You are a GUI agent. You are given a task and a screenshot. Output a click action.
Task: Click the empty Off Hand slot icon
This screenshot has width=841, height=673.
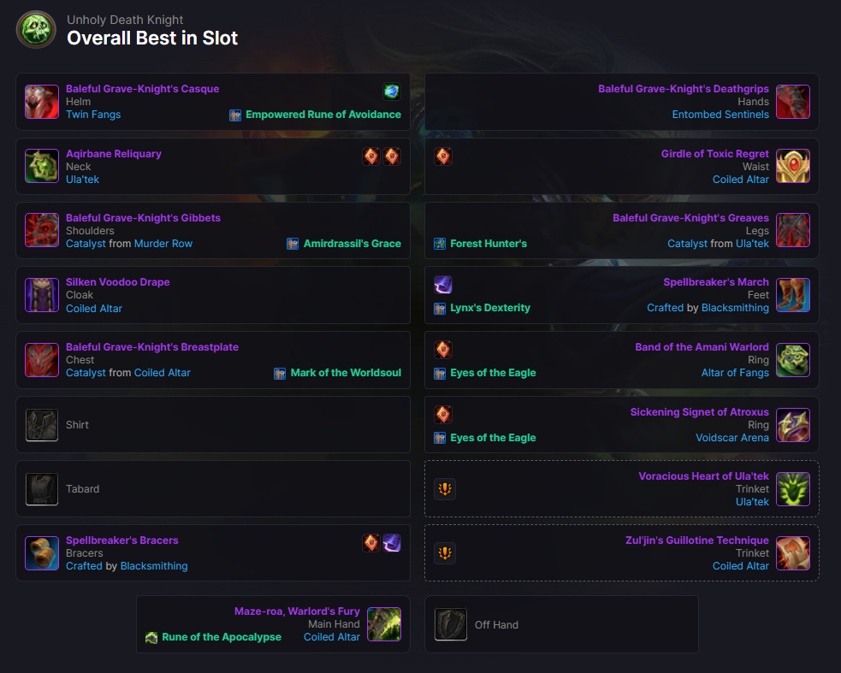pyautogui.click(x=451, y=624)
